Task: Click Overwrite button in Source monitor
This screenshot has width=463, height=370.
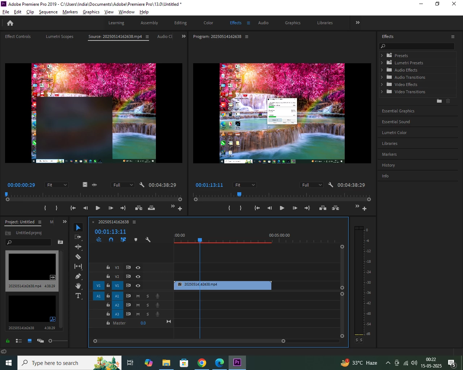Action: pyautogui.click(x=152, y=208)
